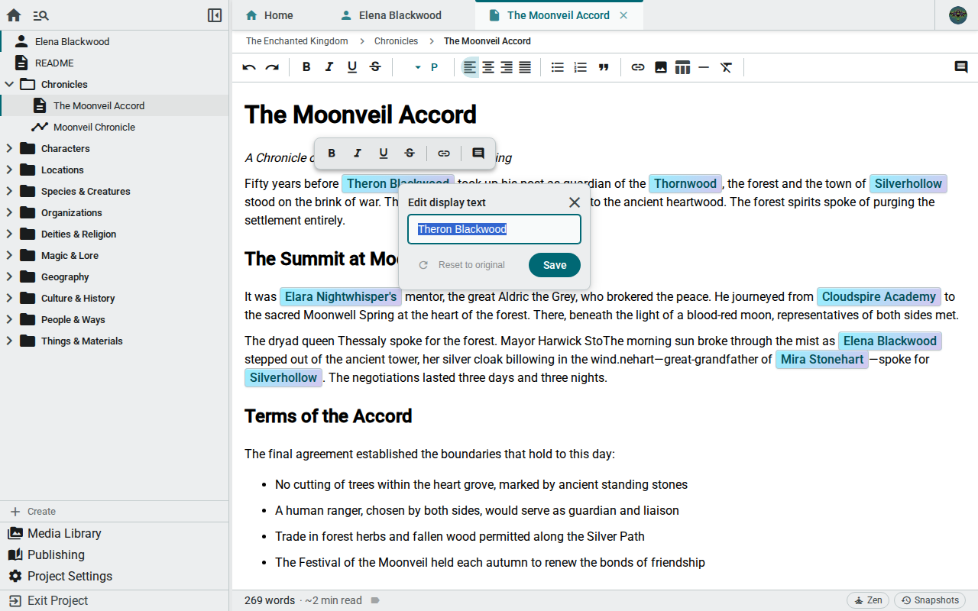Insert a bulleted list
Viewport: 978px width, 611px height.
558,67
